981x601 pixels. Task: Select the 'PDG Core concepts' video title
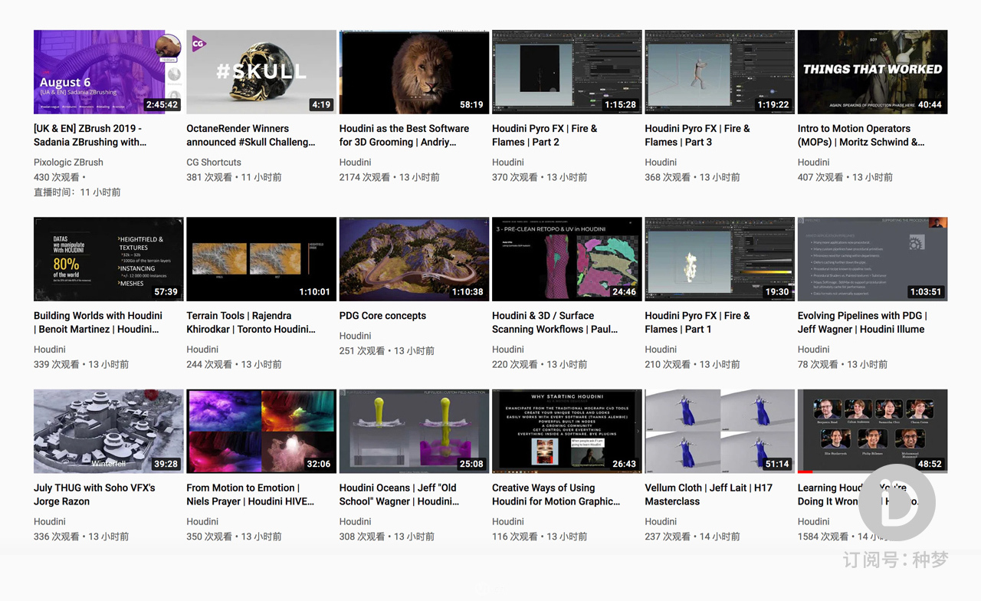coord(382,316)
